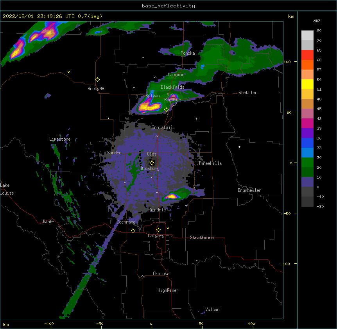This screenshot has width=337, height=329.
Task: Select the blue 33 dBZ legend color
Action: tap(307, 143)
